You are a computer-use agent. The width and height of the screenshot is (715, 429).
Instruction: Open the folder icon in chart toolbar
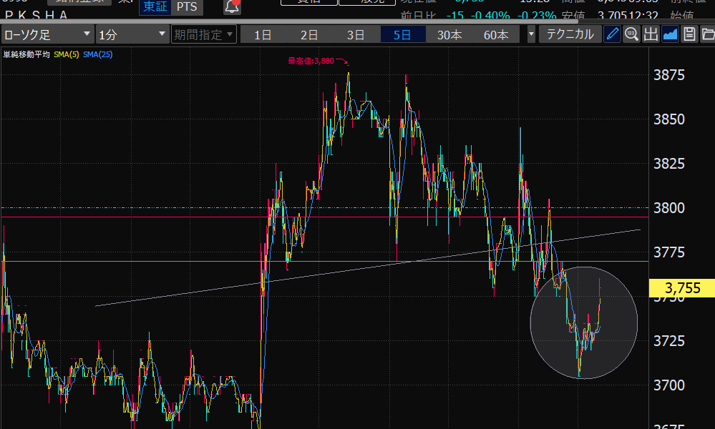[x=707, y=34]
